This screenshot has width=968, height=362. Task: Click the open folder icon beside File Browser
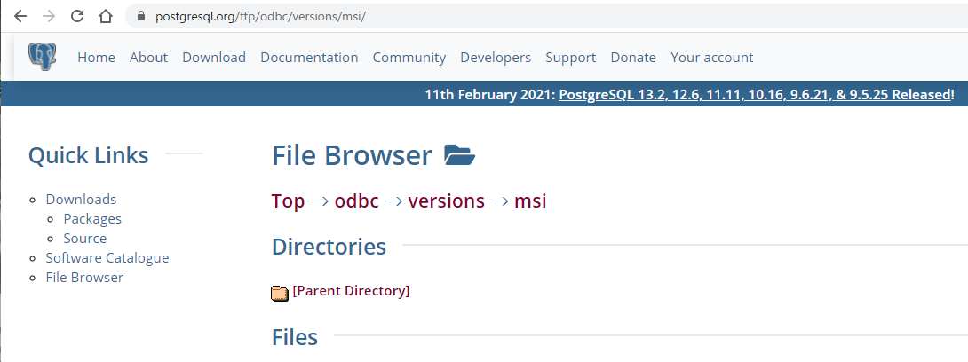point(459,155)
